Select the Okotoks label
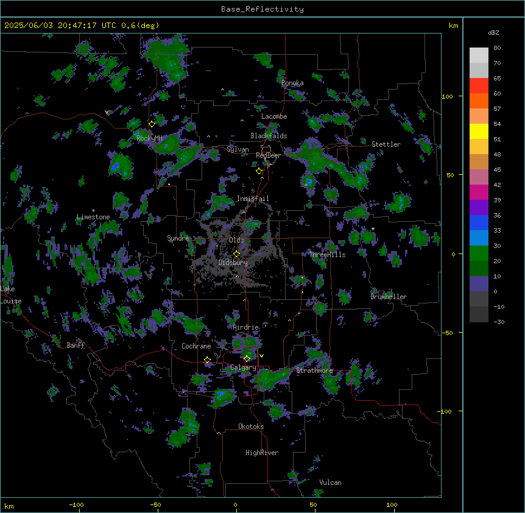Viewport: 525px width, 513px height. point(251,426)
